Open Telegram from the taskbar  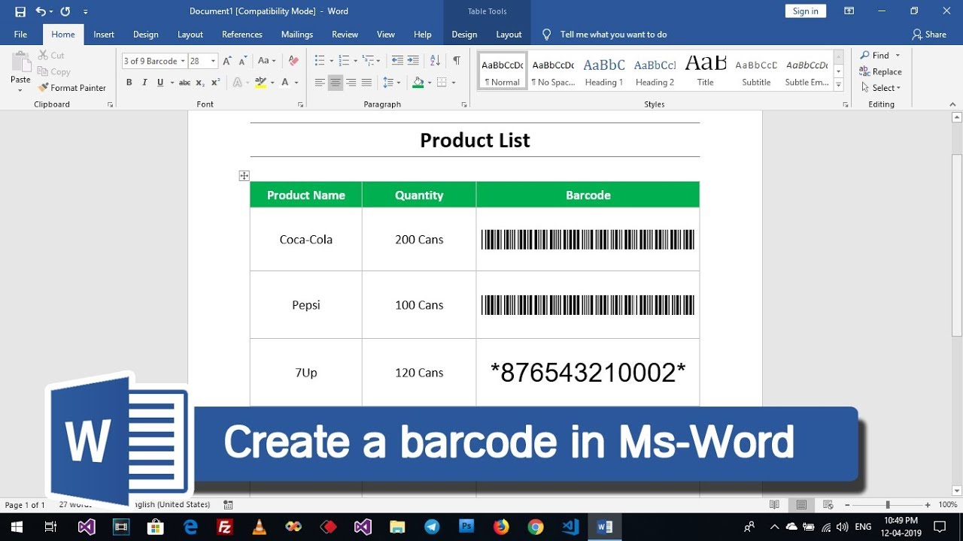coord(432,527)
